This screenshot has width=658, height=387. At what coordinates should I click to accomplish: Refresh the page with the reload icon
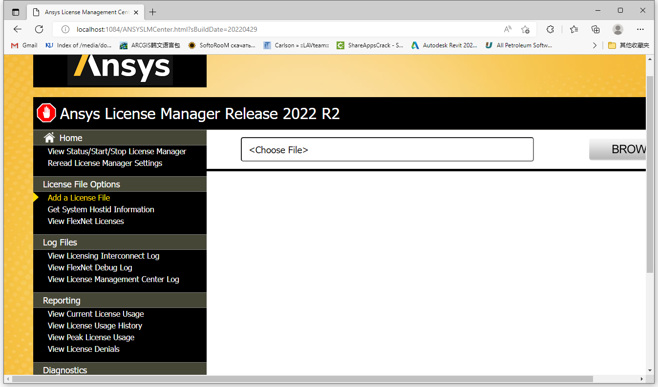pyautogui.click(x=39, y=29)
